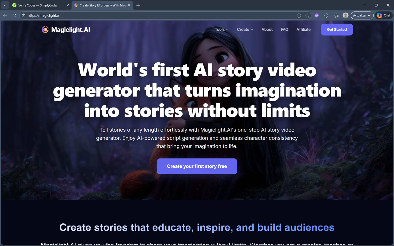Open the tab search dropdown arrow

(x=5, y=5)
